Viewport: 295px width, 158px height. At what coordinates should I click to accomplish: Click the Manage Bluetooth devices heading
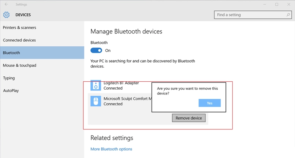click(126, 31)
